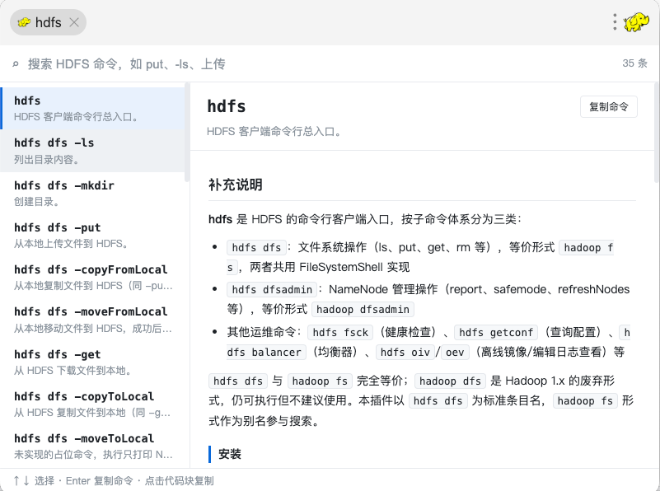The image size is (660, 491).
Task: Click the 安装 section heading
Action: [229, 454]
